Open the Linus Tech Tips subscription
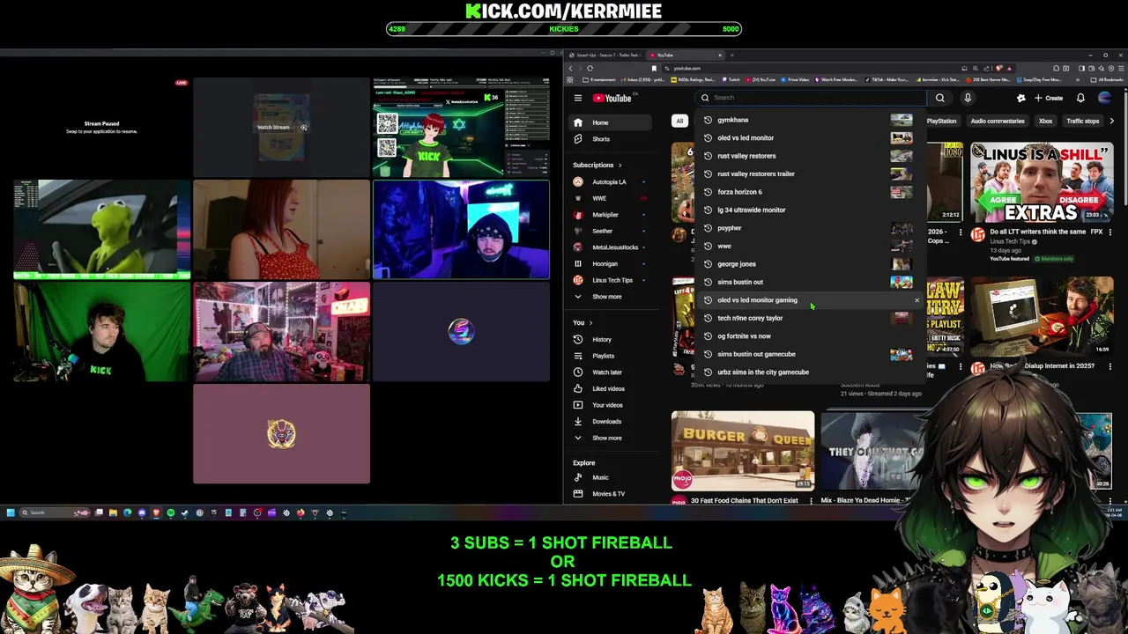The height and width of the screenshot is (634, 1128). [x=612, y=280]
